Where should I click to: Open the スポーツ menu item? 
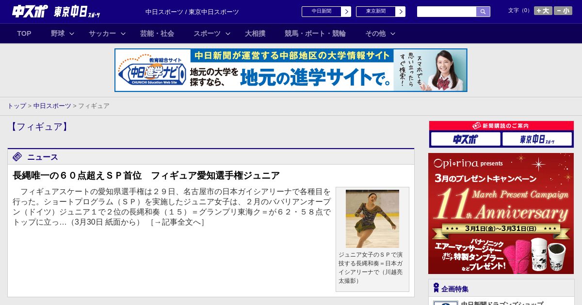tap(207, 33)
